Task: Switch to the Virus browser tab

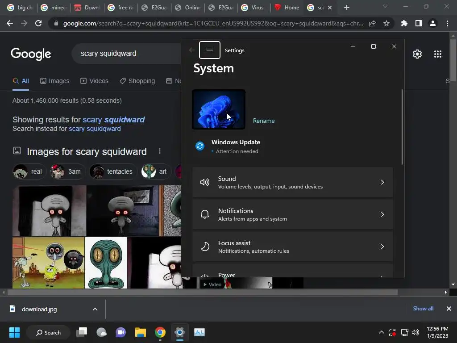Action: [x=253, y=8]
